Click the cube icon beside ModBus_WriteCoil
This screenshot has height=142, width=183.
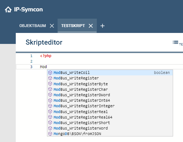point(50,72)
